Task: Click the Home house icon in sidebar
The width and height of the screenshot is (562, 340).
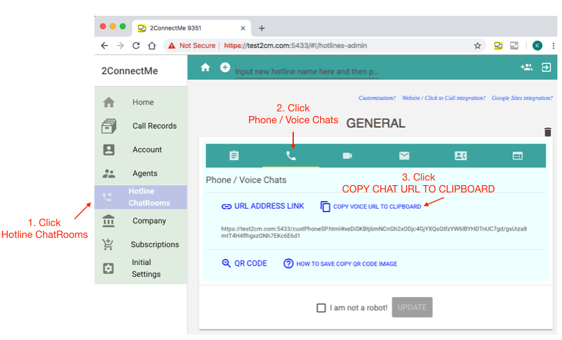Action: point(108,102)
